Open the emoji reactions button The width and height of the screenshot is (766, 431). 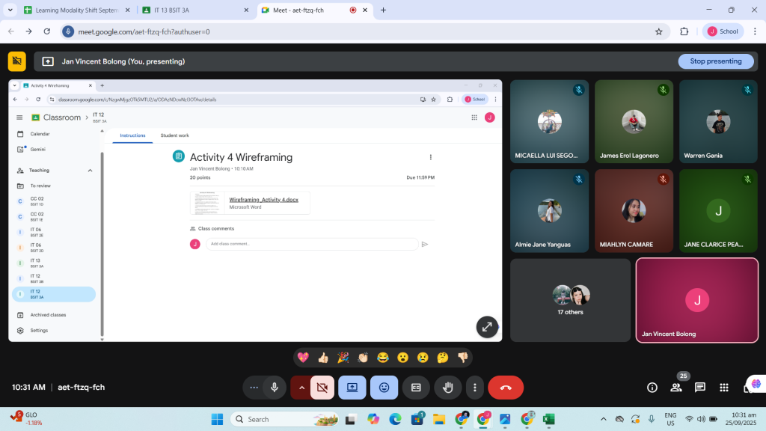pyautogui.click(x=384, y=388)
